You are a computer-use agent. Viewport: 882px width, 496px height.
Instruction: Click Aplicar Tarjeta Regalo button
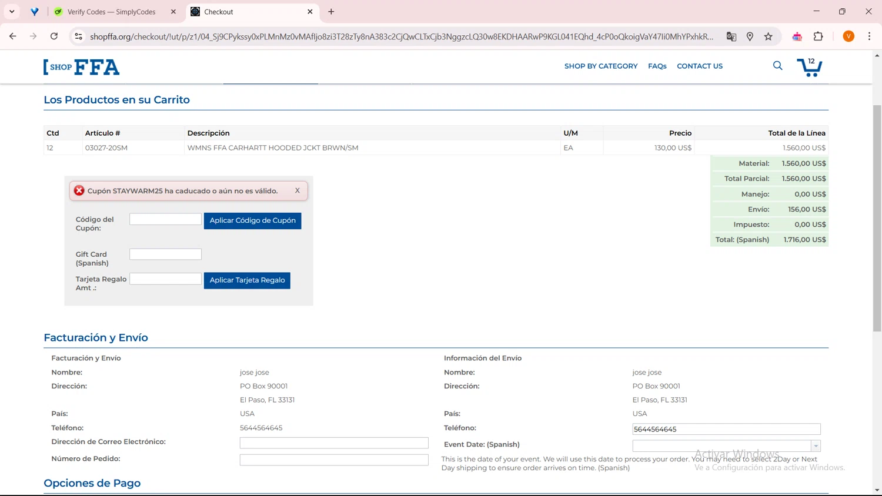[247, 280]
